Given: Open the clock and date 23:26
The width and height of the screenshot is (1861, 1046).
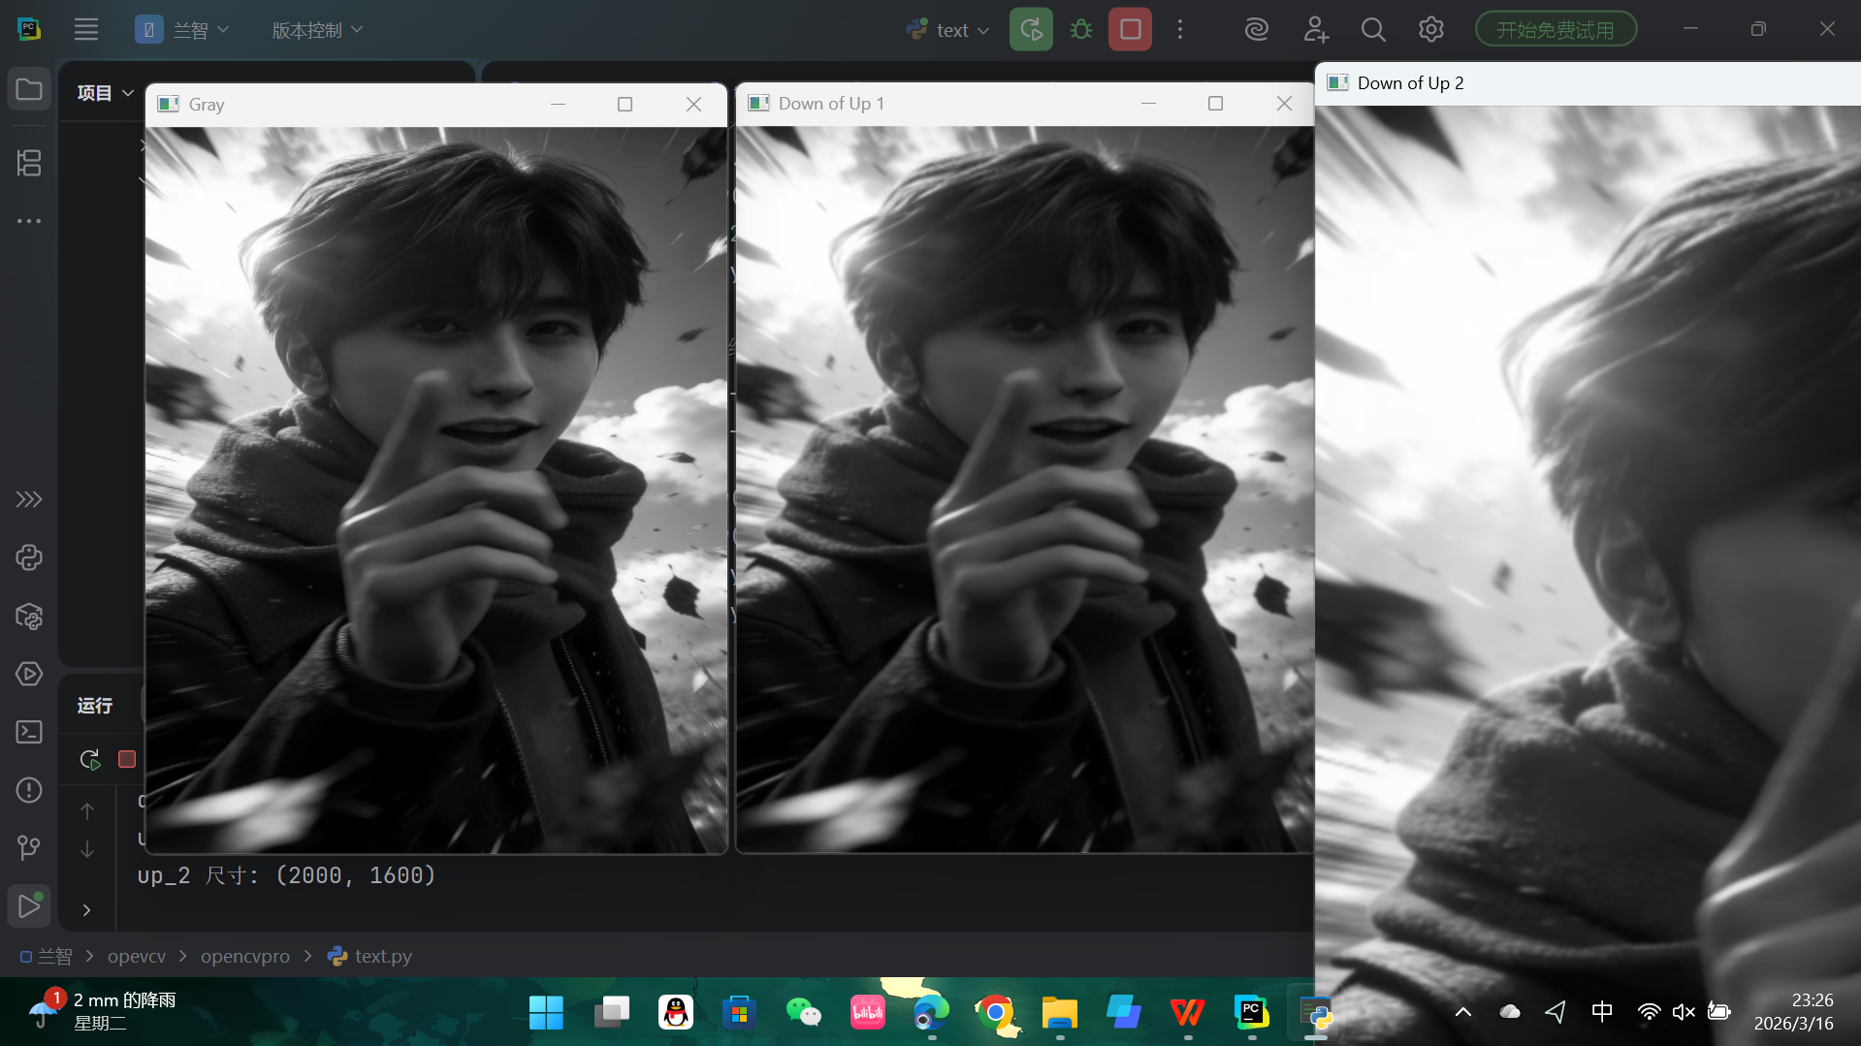Looking at the screenshot, I should [x=1793, y=1011].
